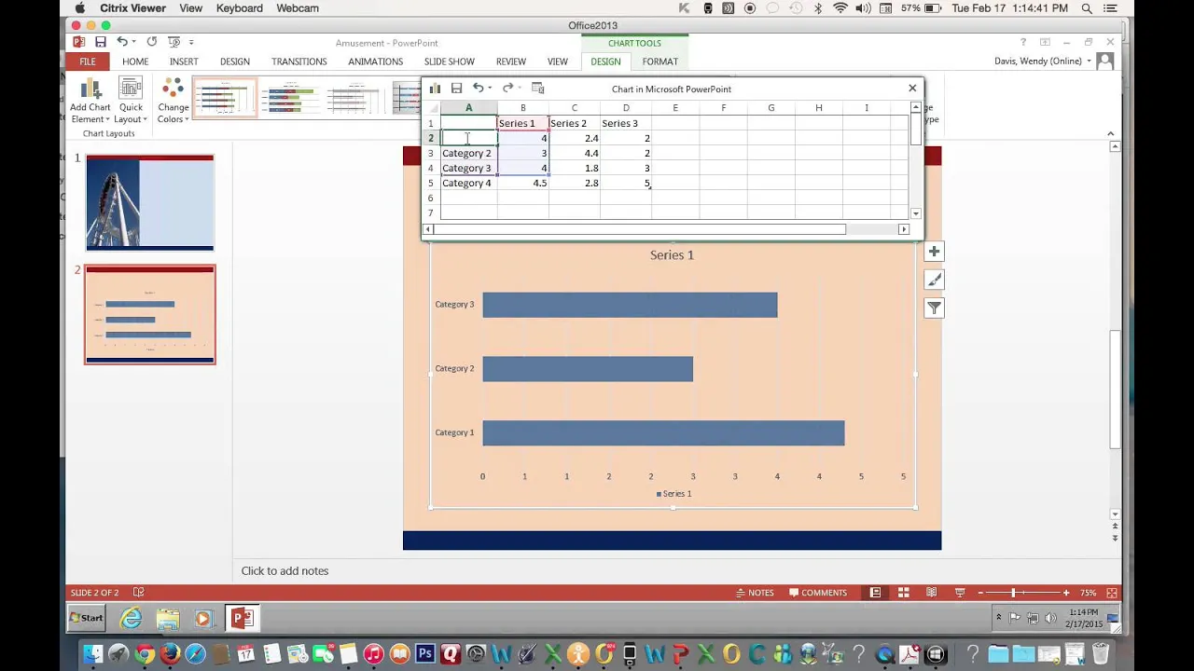Screen dimensions: 1194x671
Task: Open the Chart Elements plus button
Action: 934,252
